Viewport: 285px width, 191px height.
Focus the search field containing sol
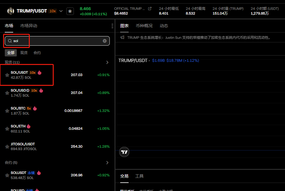pyautogui.click(x=57, y=41)
